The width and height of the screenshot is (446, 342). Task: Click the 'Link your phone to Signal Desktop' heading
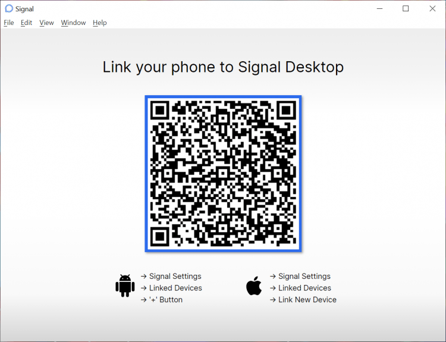pyautogui.click(x=223, y=67)
